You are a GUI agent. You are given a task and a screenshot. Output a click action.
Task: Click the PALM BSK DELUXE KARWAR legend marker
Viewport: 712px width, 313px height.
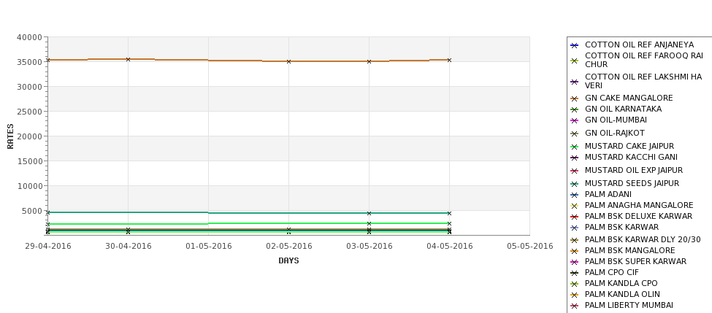(575, 217)
